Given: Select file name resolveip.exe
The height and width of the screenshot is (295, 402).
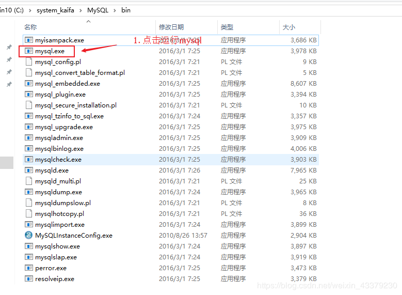Looking at the screenshot, I should click(55, 279).
